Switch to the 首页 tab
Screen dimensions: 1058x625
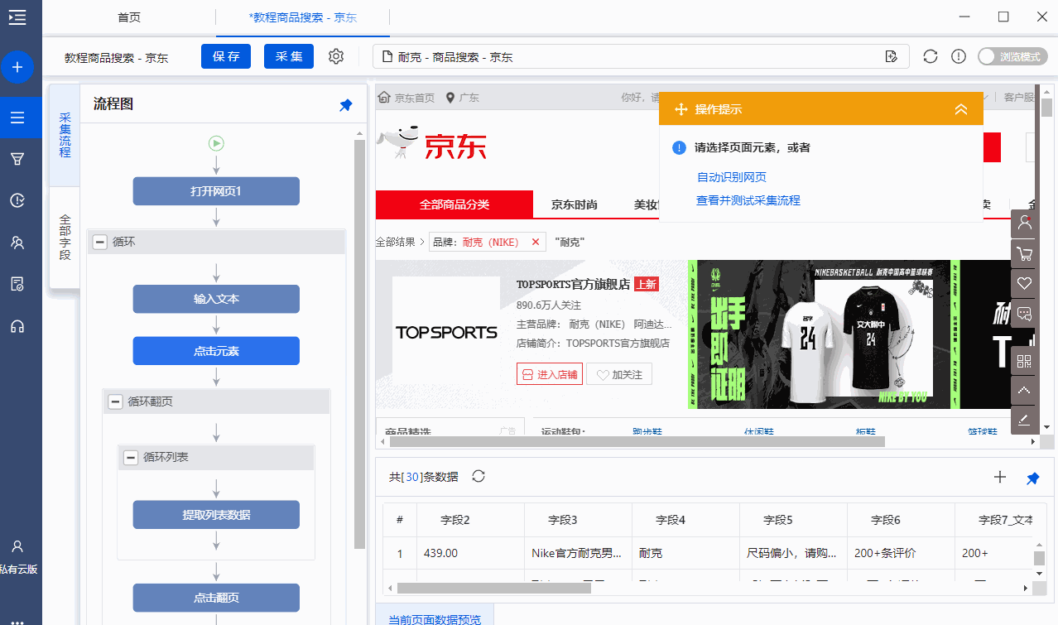[x=128, y=17]
